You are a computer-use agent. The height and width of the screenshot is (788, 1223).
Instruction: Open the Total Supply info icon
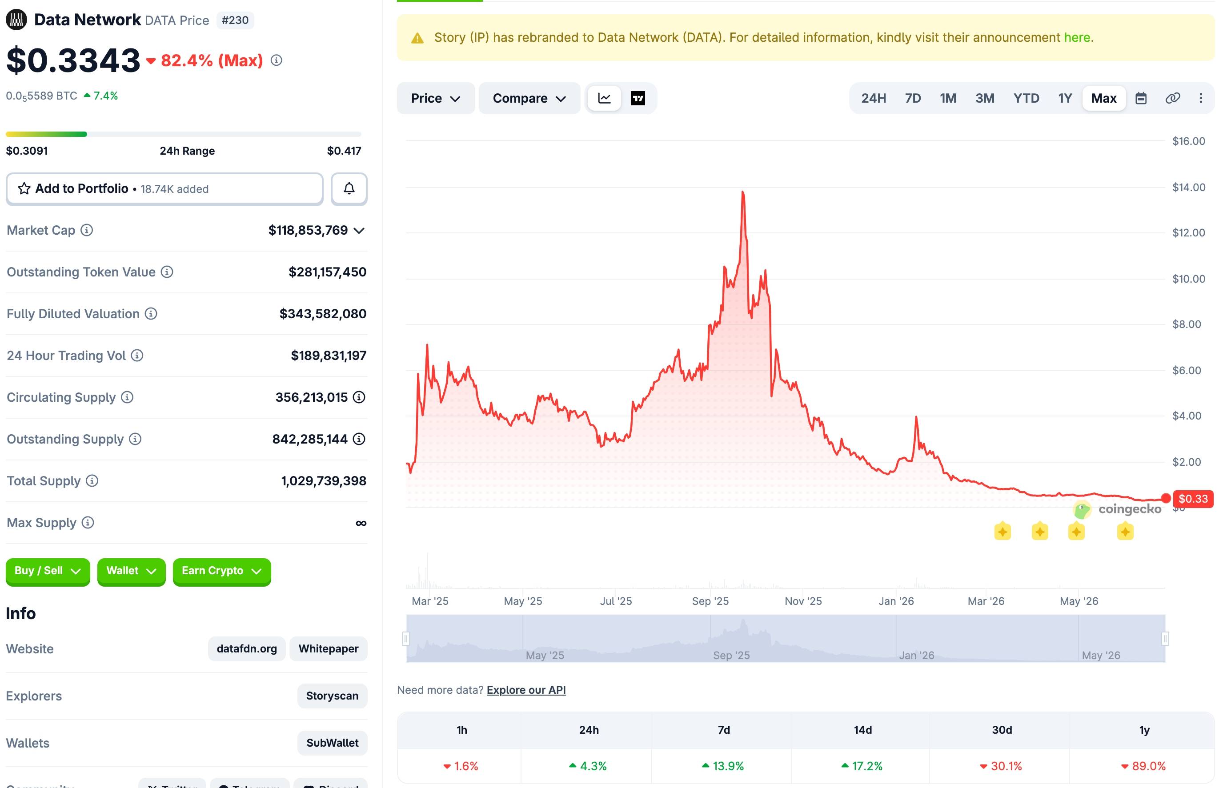(92, 480)
